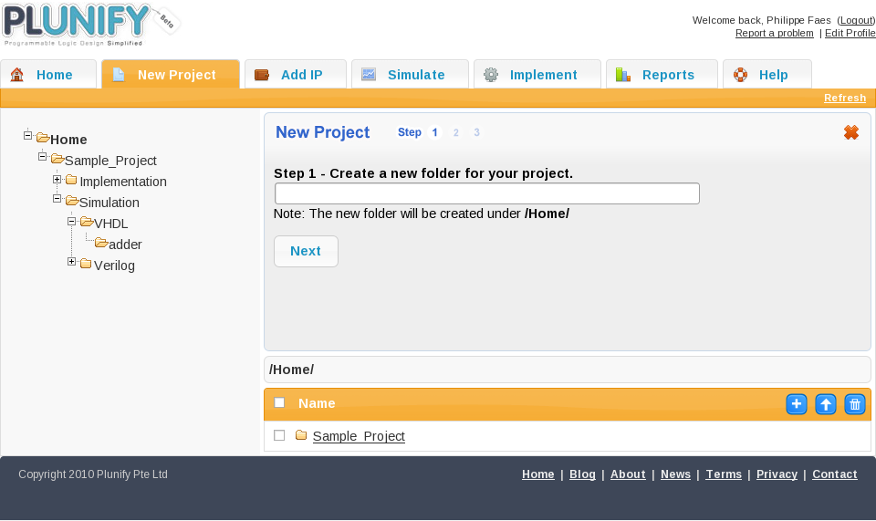Click the lifebuoy icon on Help tab
The height and width of the screenshot is (521, 876).
(740, 74)
